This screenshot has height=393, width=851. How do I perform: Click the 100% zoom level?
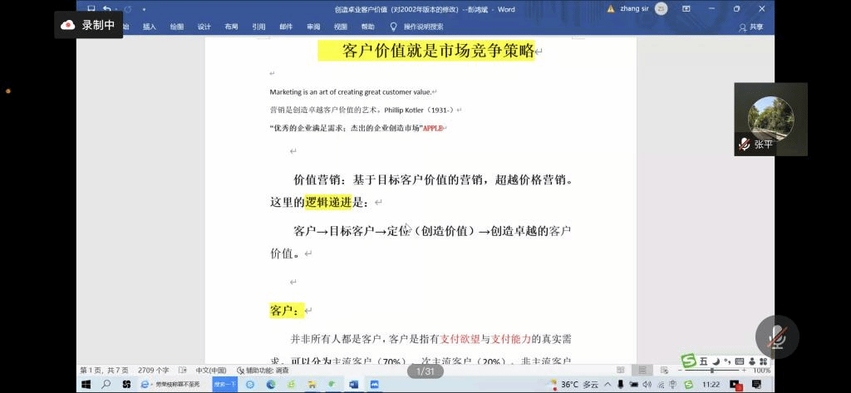(761, 371)
